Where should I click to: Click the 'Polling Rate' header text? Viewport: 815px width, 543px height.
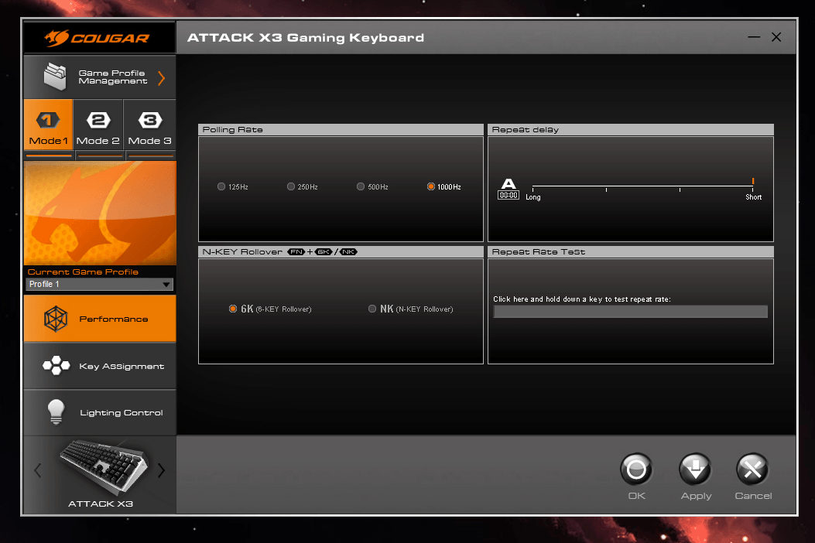232,129
